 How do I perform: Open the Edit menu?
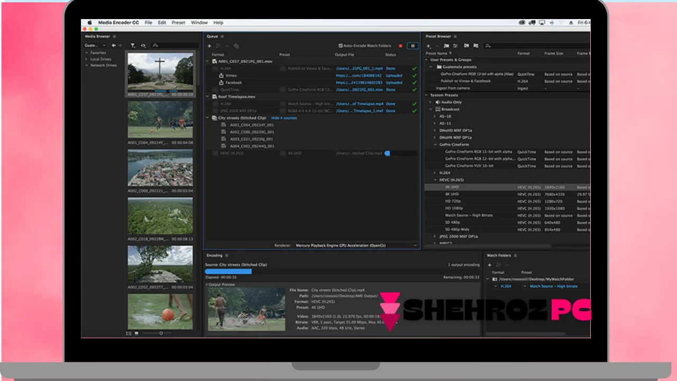[162, 23]
